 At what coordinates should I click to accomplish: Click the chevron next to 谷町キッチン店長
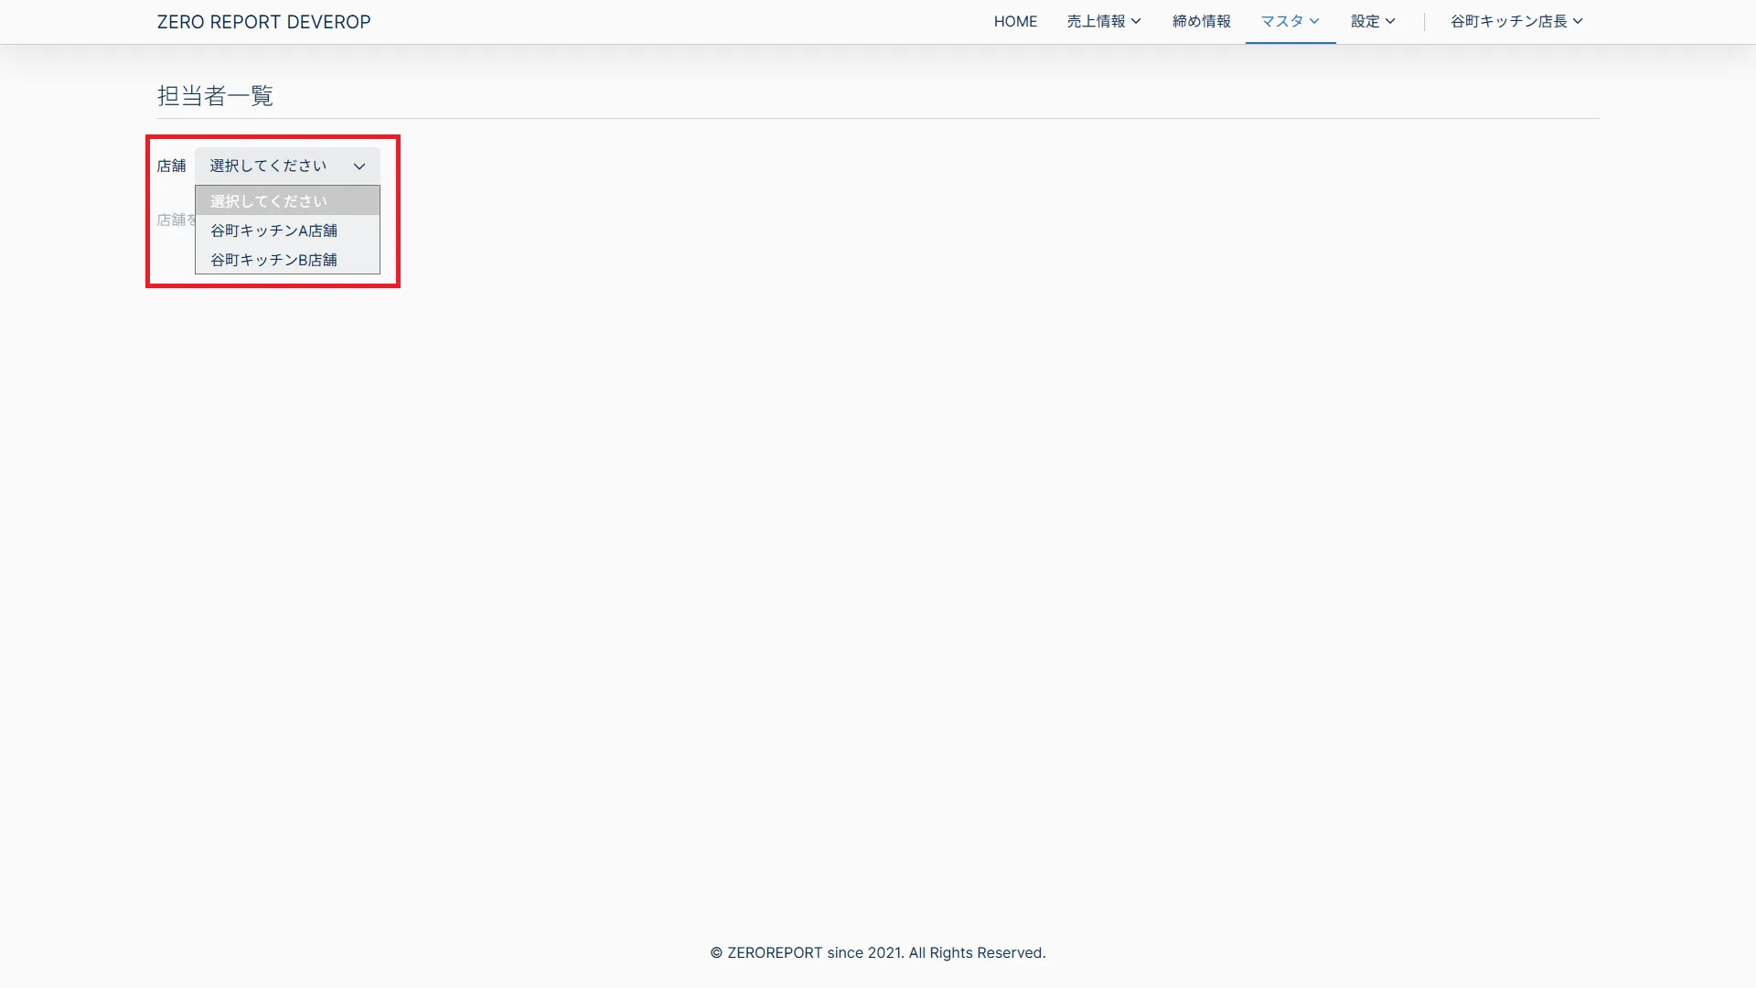[x=1578, y=22]
